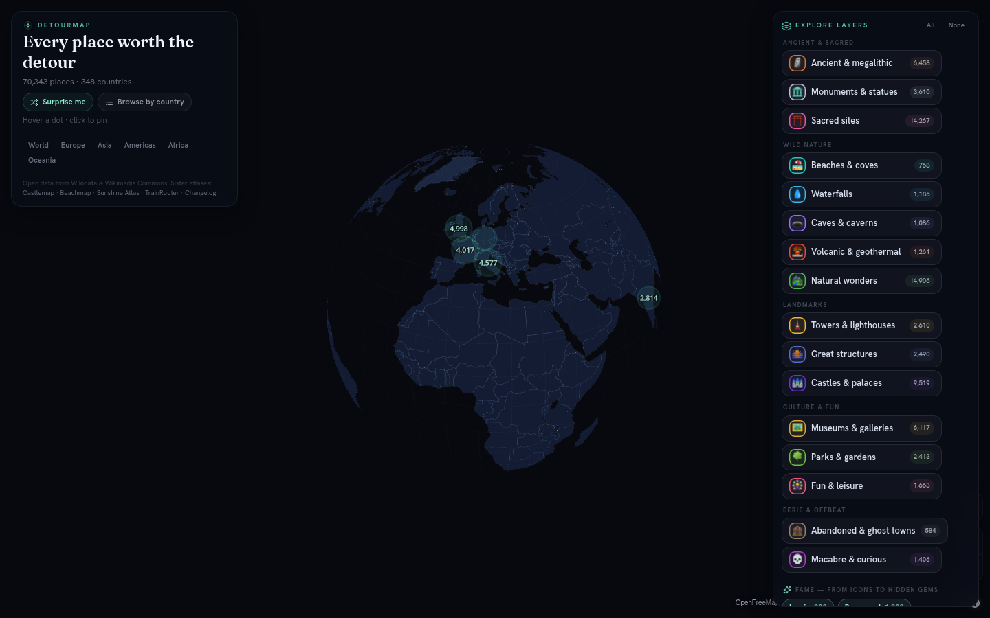Open the TrainRouter link
The height and width of the screenshot is (618, 990).
coord(162,193)
